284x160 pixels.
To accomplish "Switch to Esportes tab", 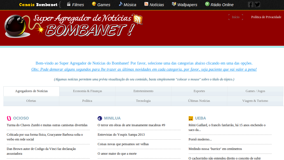I will (x=199, y=91).
